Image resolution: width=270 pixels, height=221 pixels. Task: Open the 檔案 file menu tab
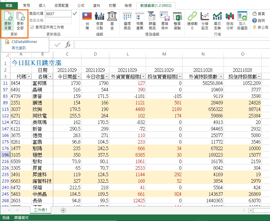coord(9,5)
